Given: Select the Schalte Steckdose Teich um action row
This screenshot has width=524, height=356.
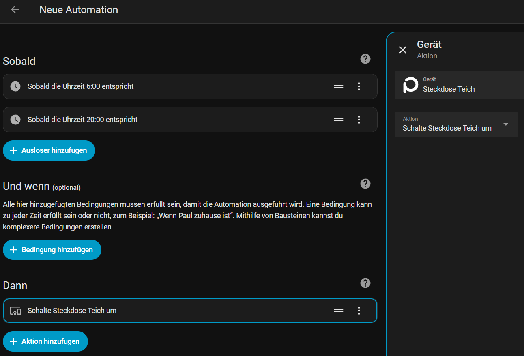Looking at the screenshot, I should (162, 311).
